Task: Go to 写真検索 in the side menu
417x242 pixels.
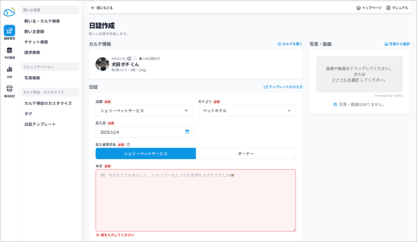Action: (x=32, y=78)
